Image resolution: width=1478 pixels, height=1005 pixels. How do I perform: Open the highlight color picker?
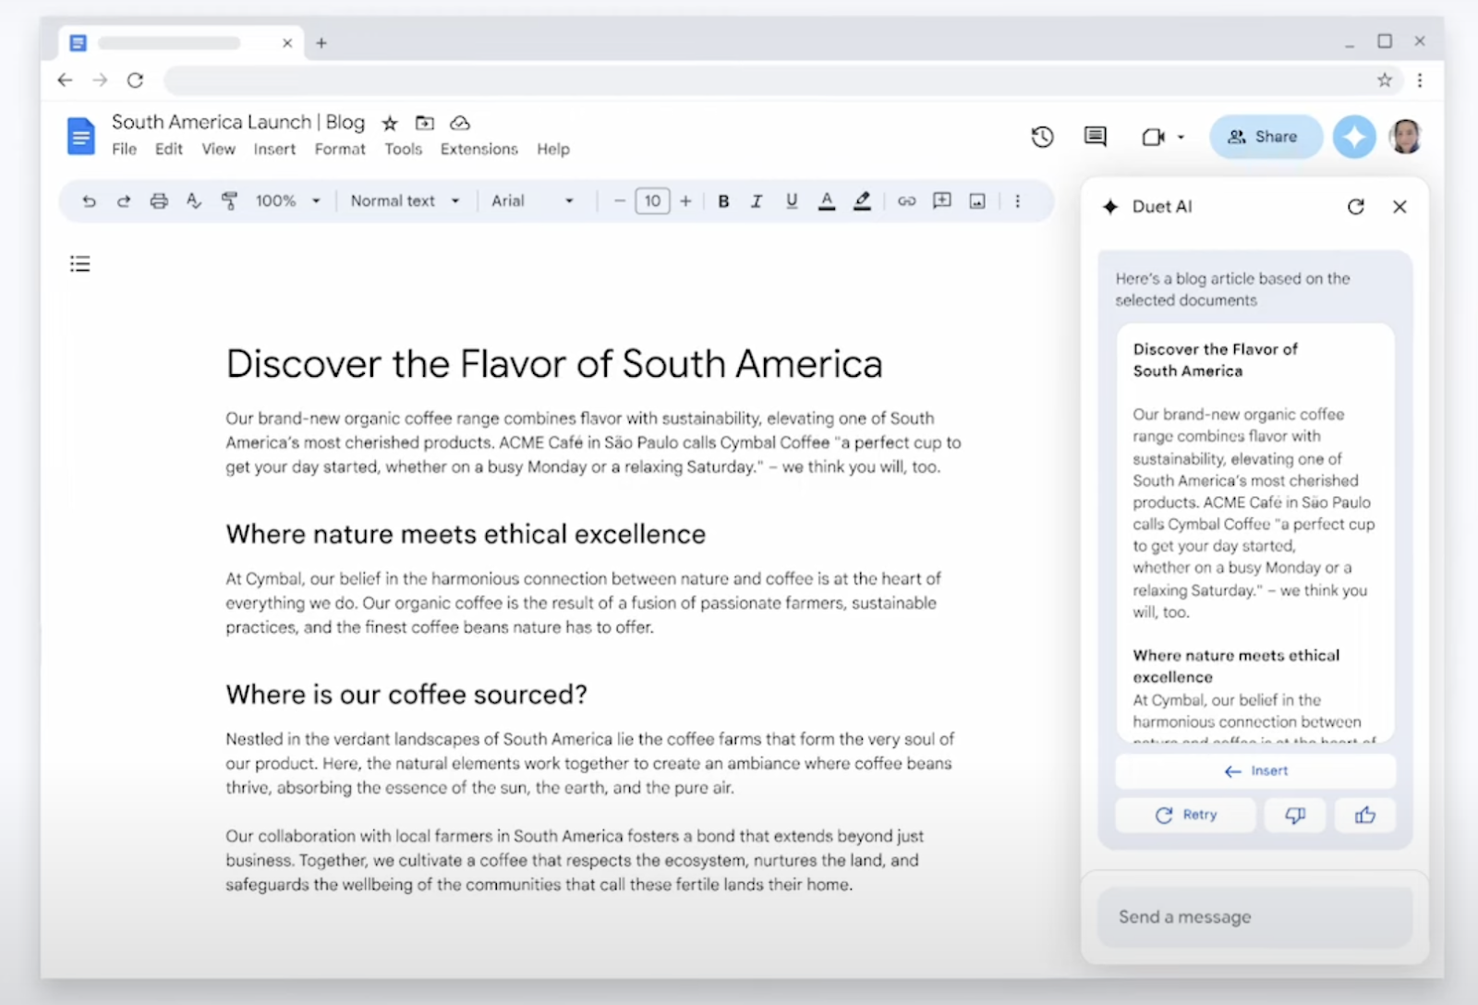[862, 201]
